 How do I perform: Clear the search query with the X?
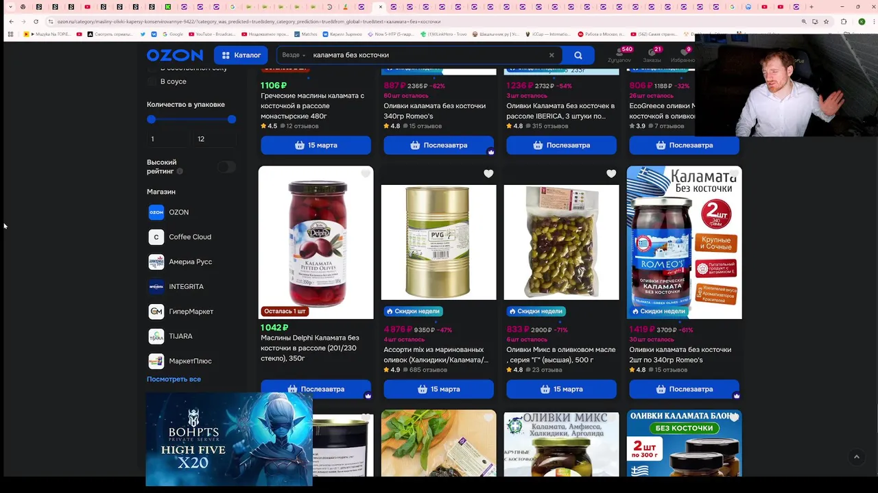point(551,55)
